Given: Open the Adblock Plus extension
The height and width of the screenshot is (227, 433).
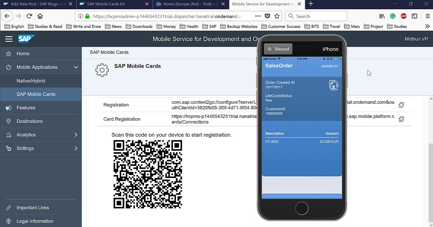Looking at the screenshot, I should click(x=404, y=16).
